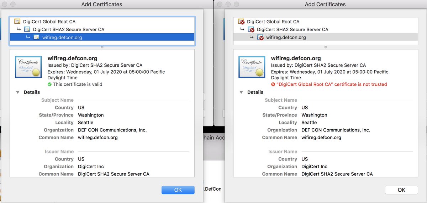
Task: Click split-pane divider handle in left dialog
Action: click(x=102, y=47)
